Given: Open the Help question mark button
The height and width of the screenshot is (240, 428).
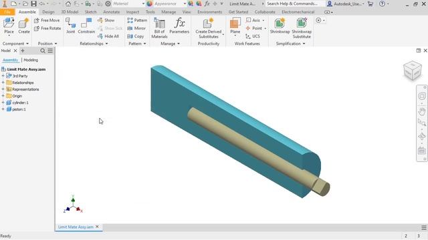Looking at the screenshot, I should pos(382,4).
